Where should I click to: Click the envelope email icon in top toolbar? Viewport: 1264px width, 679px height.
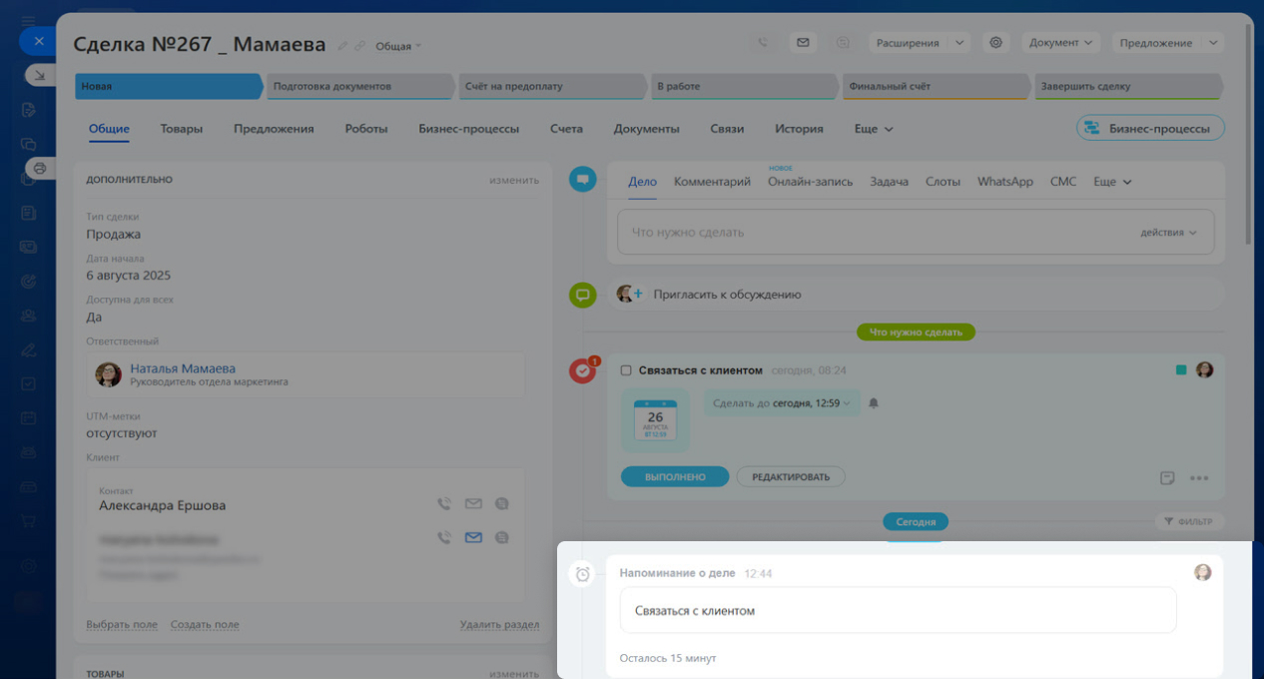coord(803,43)
